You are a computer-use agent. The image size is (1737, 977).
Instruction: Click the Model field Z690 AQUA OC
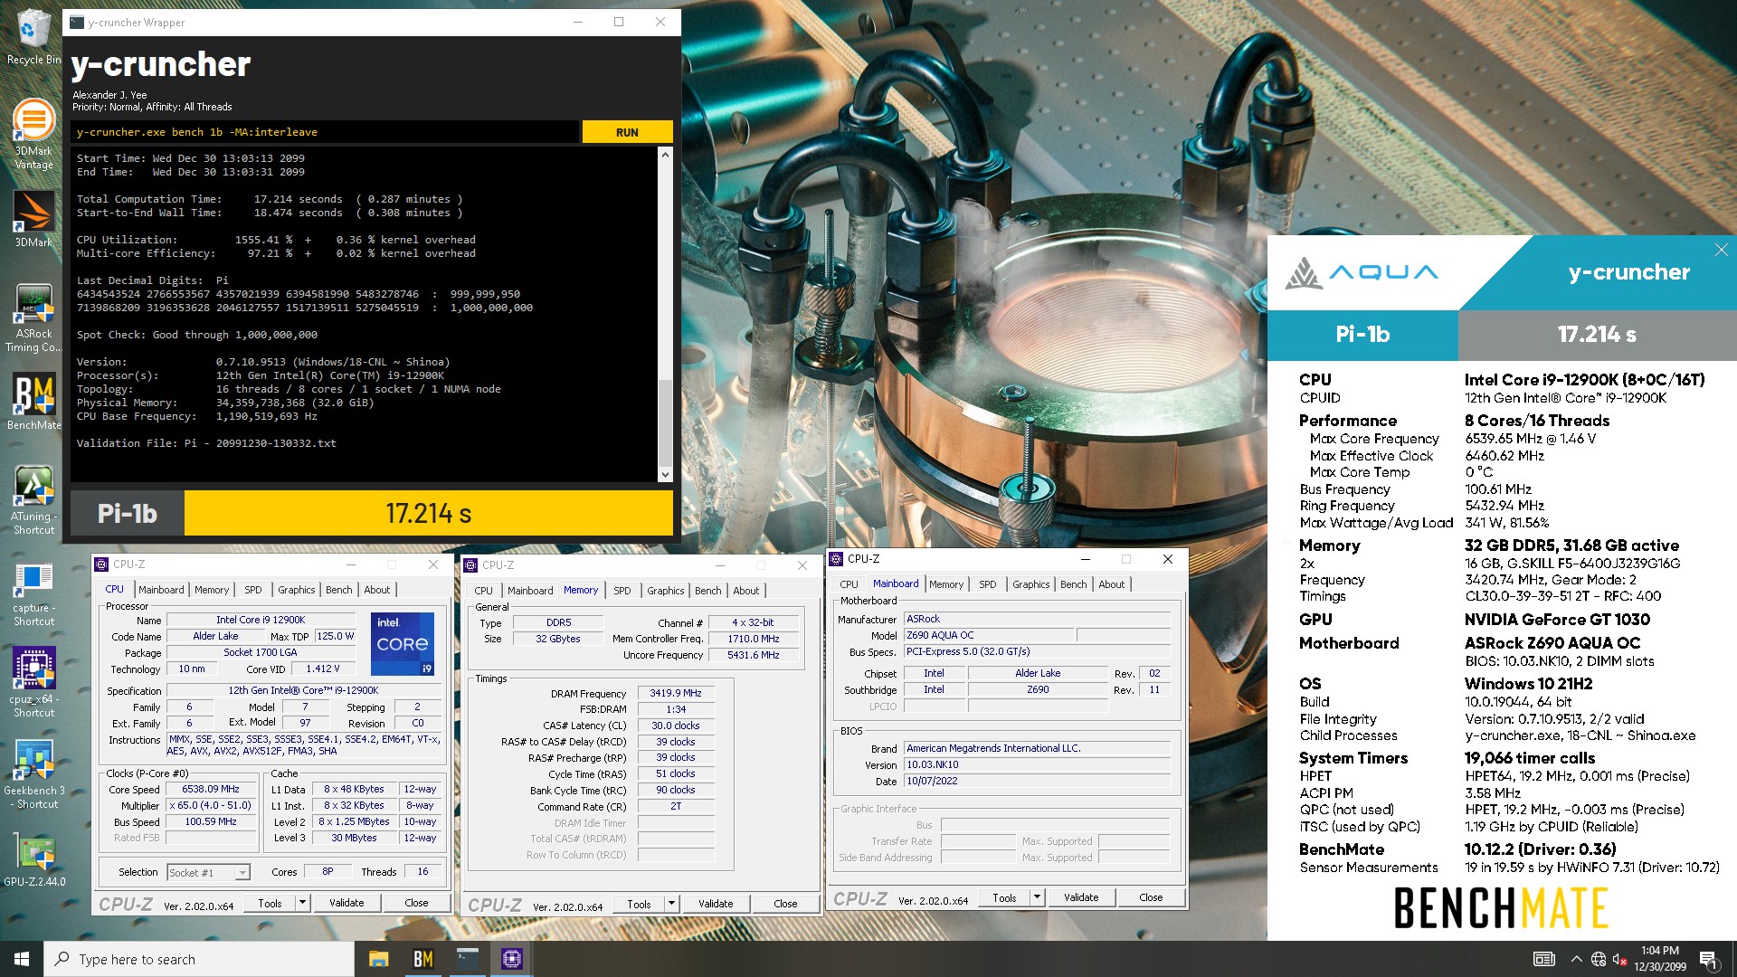[988, 635]
